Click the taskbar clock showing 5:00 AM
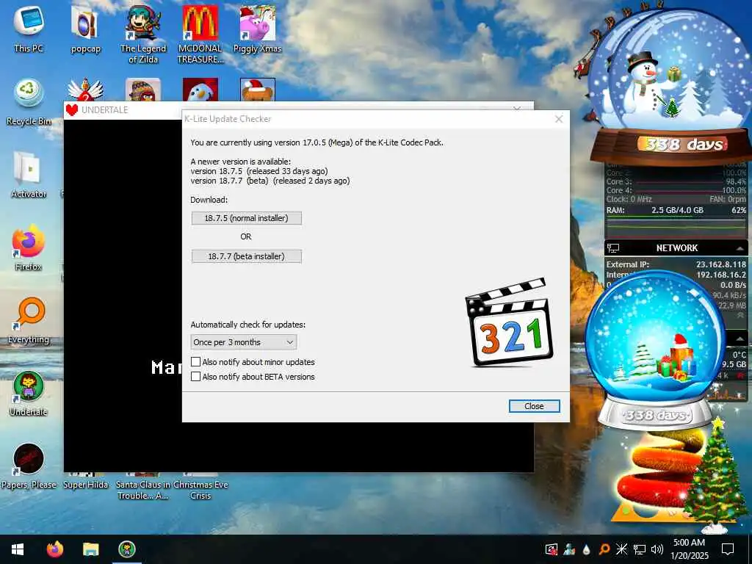The image size is (752, 564). pos(689,549)
